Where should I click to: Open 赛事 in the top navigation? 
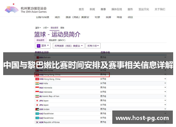[103, 9]
